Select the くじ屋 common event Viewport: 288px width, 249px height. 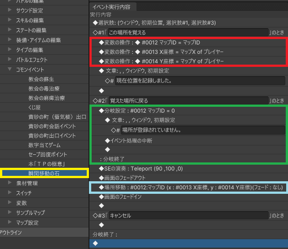coord(34,108)
